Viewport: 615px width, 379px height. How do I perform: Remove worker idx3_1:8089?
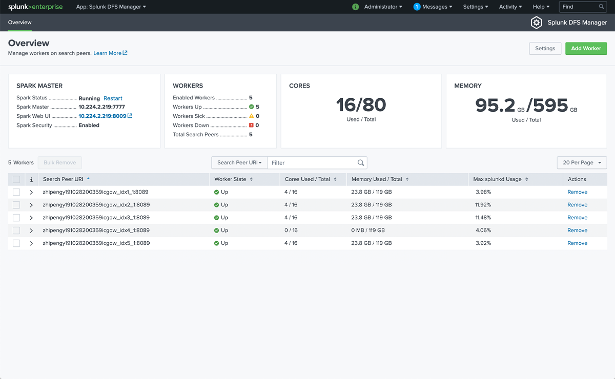point(577,218)
